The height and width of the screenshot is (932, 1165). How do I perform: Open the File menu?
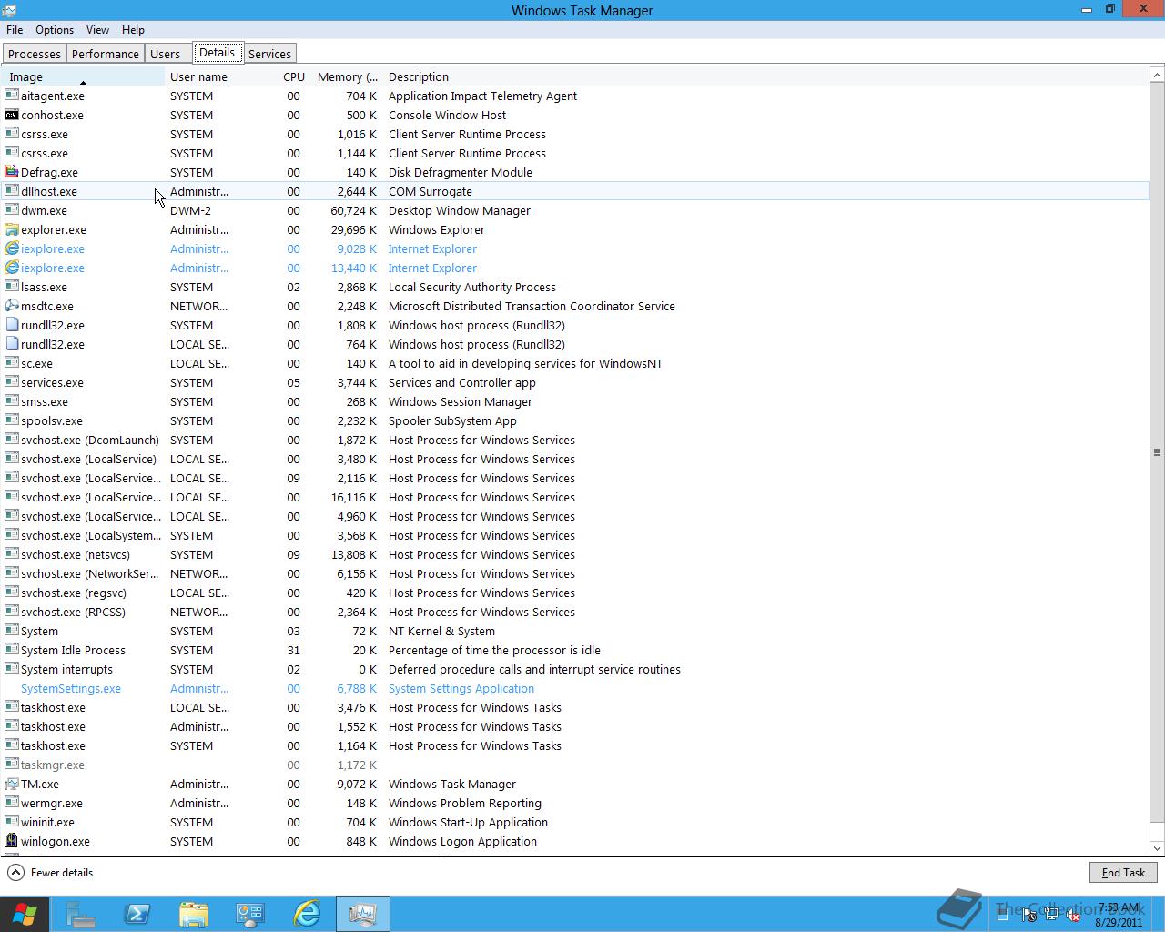click(15, 30)
